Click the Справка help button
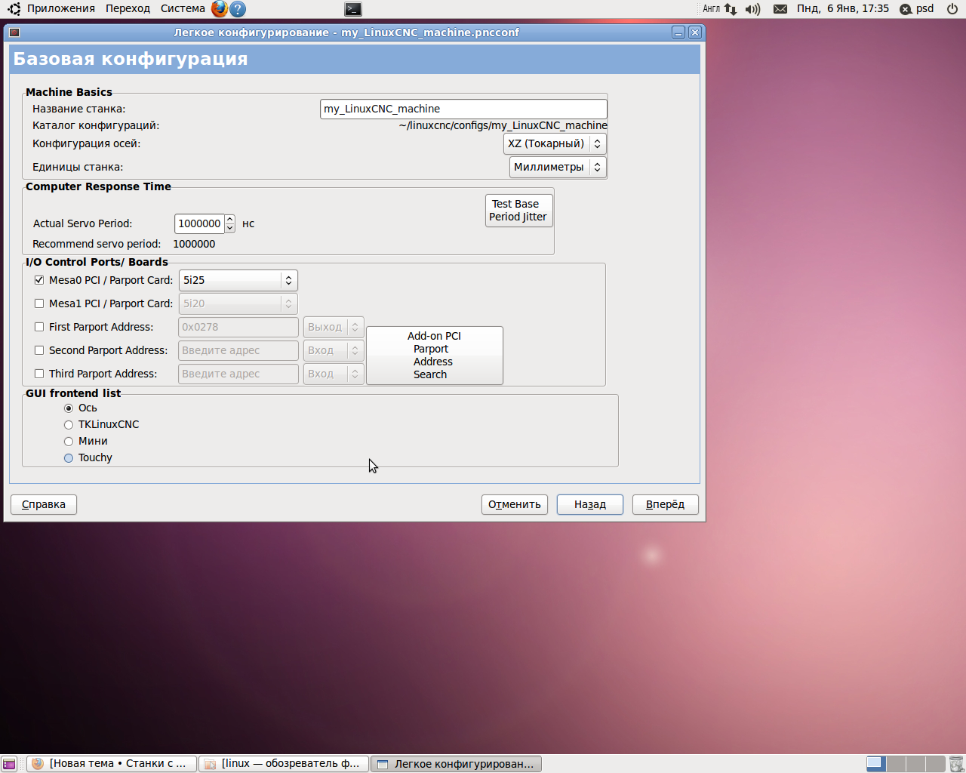 pos(44,504)
